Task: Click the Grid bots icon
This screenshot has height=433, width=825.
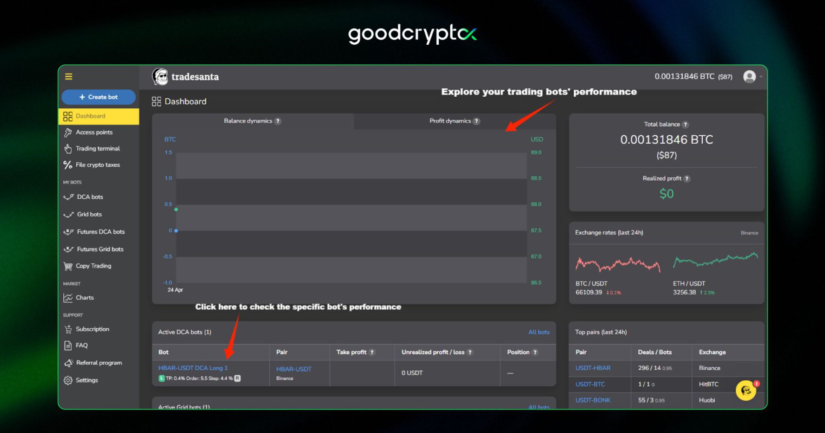Action: [x=68, y=215]
